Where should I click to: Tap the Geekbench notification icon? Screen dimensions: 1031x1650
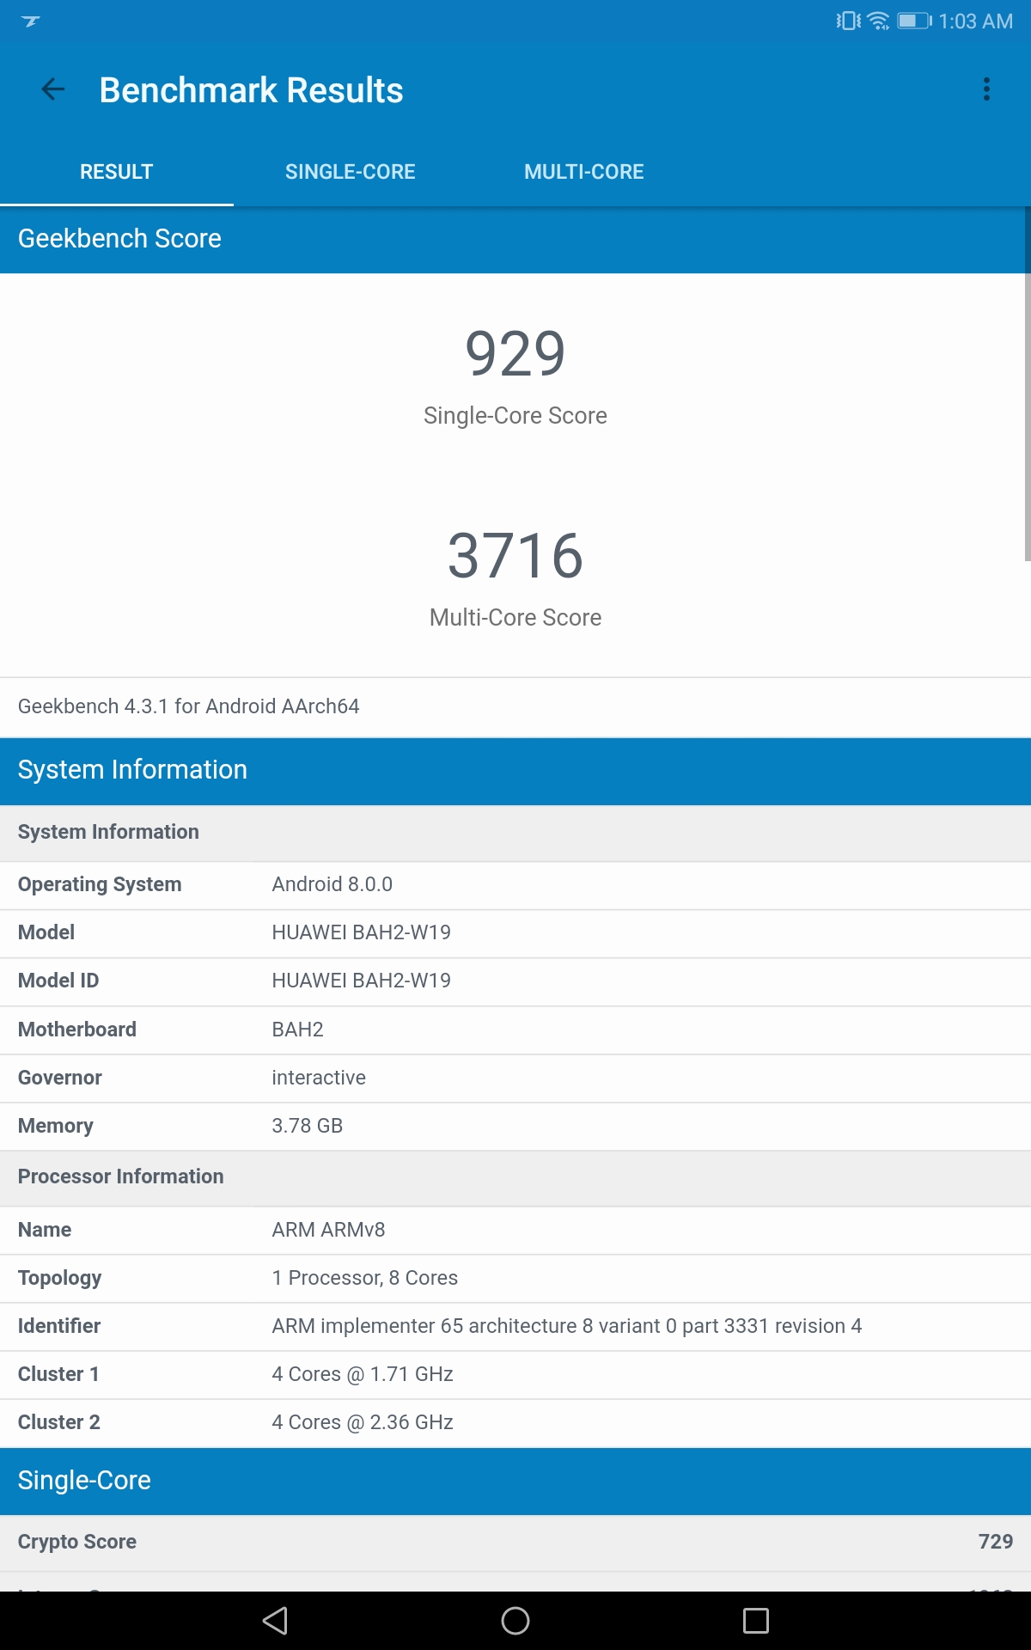pyautogui.click(x=31, y=21)
